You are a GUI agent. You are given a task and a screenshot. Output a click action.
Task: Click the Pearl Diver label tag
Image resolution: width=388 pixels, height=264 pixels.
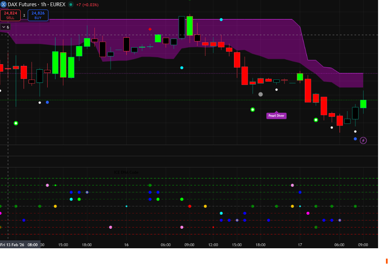click(x=276, y=116)
